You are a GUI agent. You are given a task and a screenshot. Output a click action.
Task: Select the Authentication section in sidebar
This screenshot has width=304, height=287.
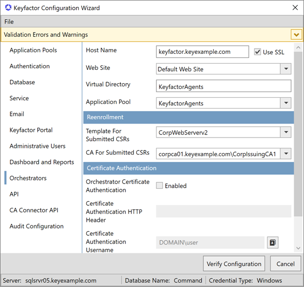point(29,66)
